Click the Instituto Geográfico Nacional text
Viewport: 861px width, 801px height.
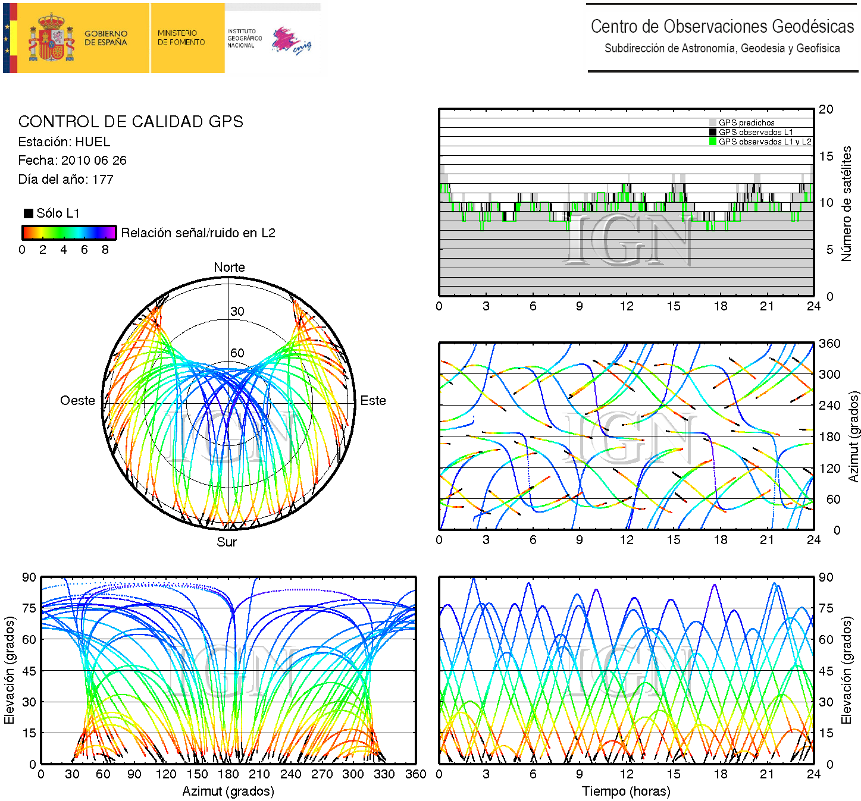[x=244, y=38]
